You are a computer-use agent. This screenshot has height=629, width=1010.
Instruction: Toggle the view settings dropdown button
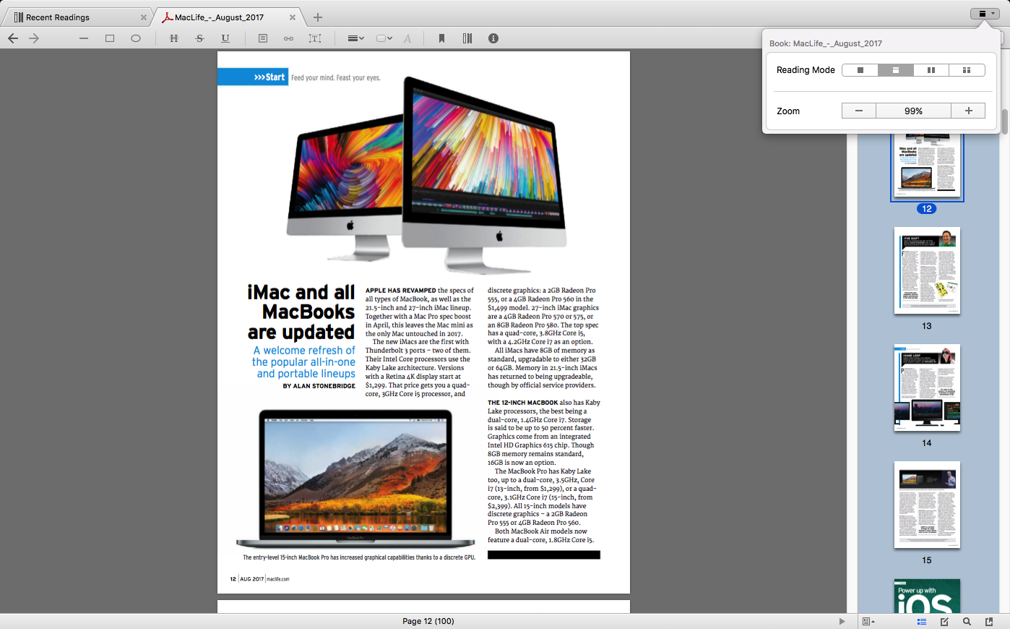pyautogui.click(x=985, y=14)
